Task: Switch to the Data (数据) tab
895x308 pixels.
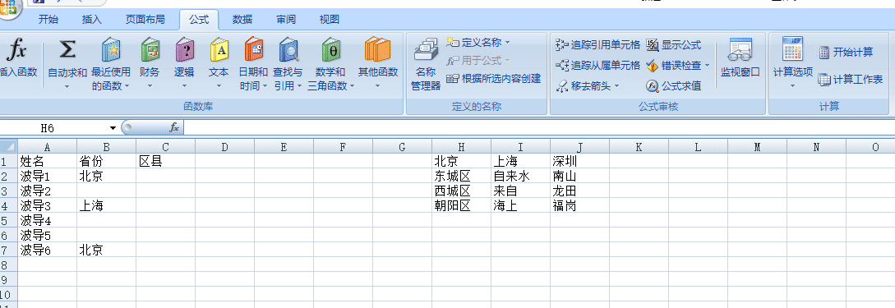Action: 242,20
